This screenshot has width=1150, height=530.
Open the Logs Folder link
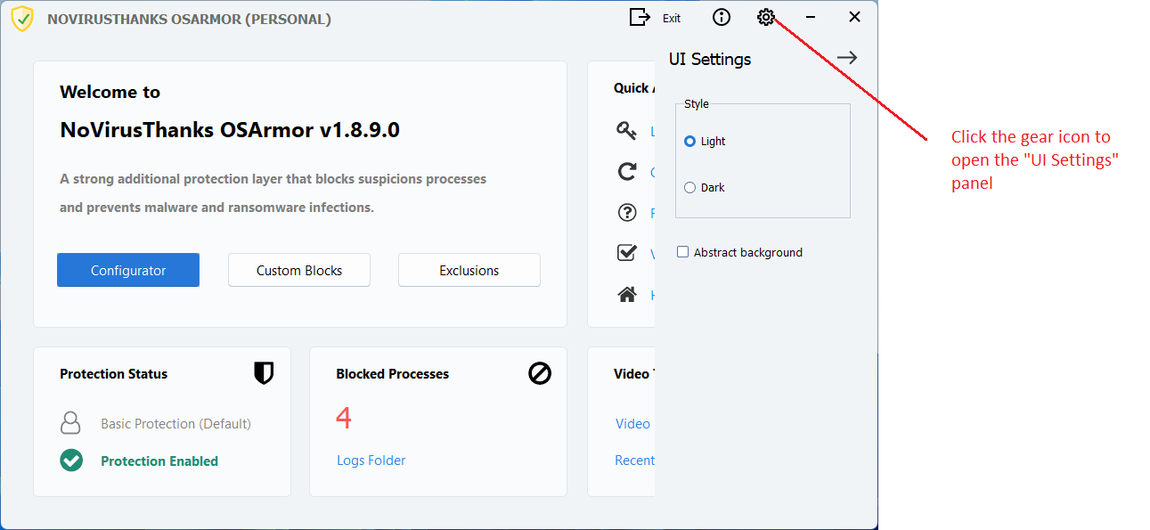coord(371,461)
